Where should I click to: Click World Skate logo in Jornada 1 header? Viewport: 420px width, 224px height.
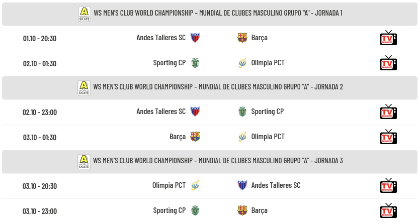[x=84, y=14]
